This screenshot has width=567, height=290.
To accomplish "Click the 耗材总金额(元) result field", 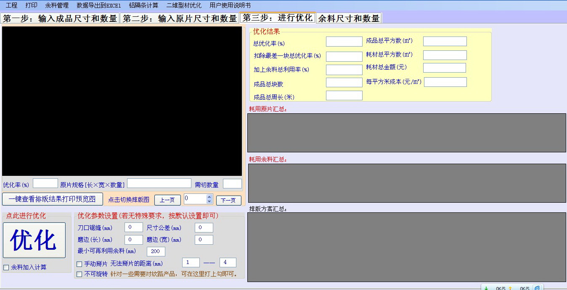I will pyautogui.click(x=445, y=68).
